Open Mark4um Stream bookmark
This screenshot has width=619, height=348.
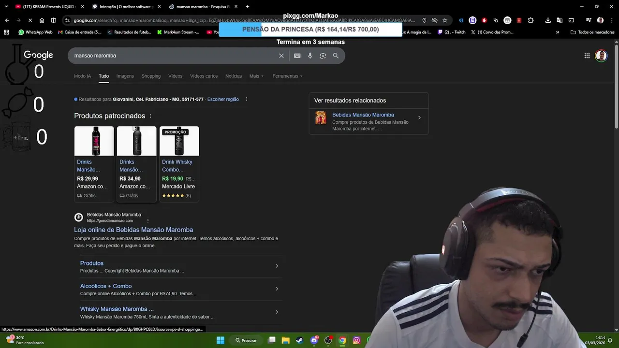coord(178,32)
